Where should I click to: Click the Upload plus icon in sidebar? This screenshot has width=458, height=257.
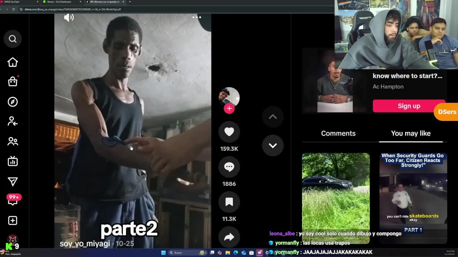click(13, 221)
